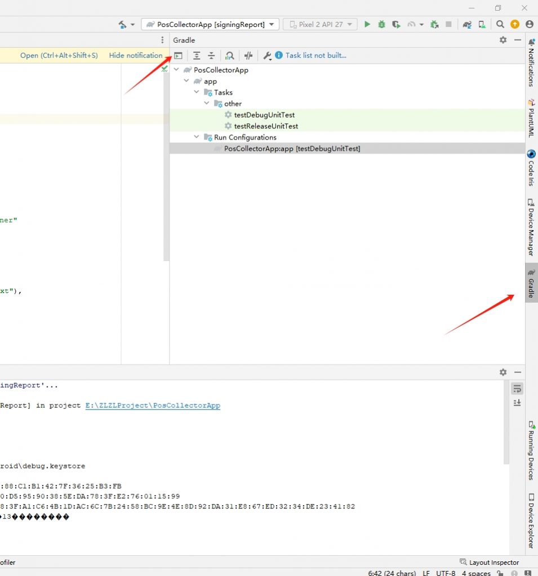Open E:\ZLZLProject\PosCollectorApp path link

(x=153, y=406)
